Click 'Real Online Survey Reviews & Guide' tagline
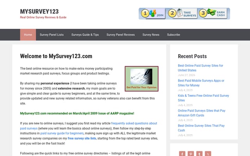 click(43, 17)
